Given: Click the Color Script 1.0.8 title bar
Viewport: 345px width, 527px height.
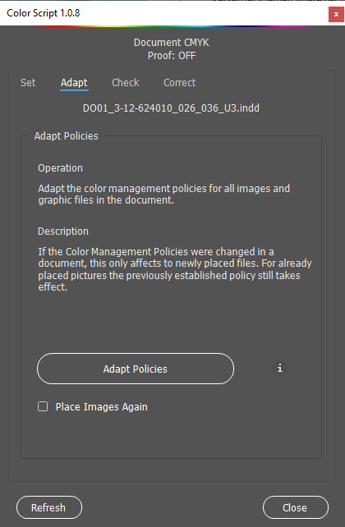Looking at the screenshot, I should (164, 13).
